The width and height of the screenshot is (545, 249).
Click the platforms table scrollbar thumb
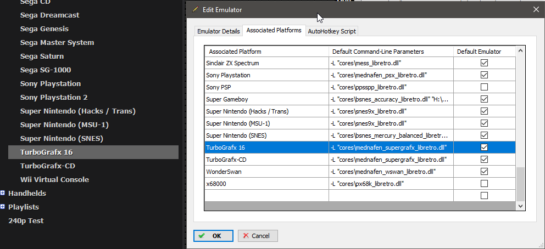[520, 184]
